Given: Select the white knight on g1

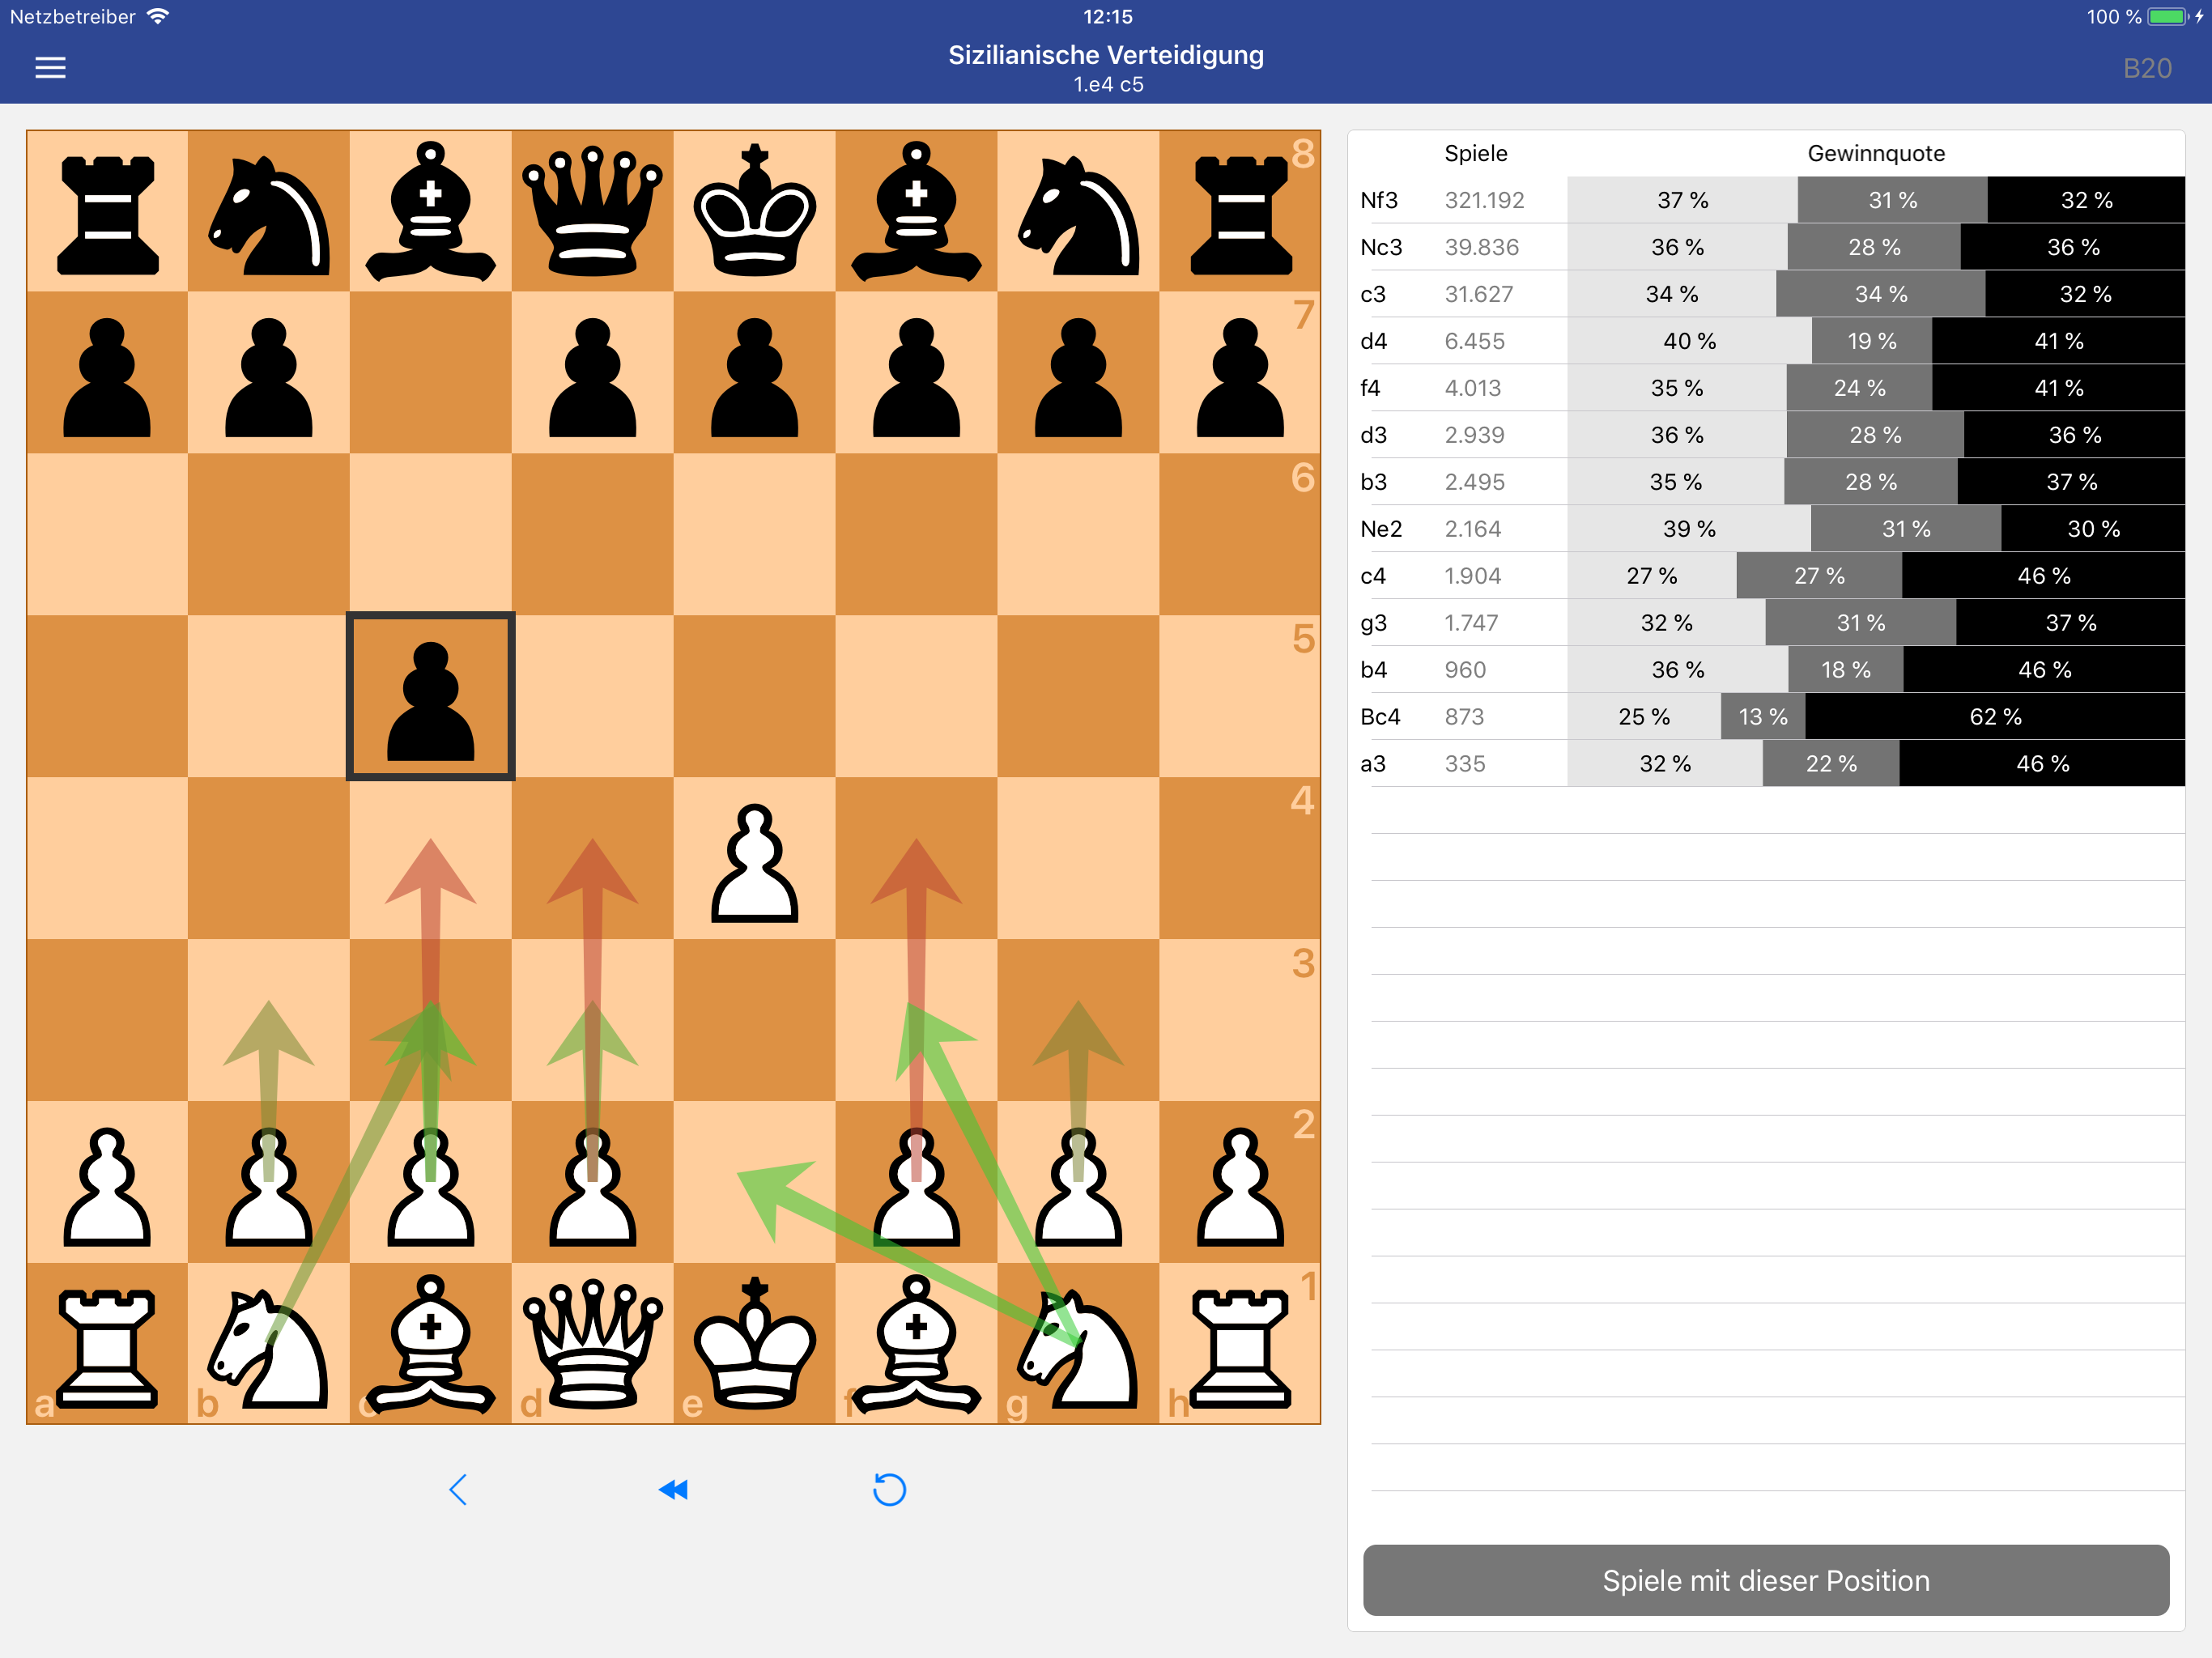Looking at the screenshot, I should [1078, 1345].
